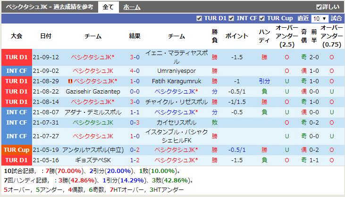The height and width of the screenshot is (197, 345).
Task: Click the 大会 column header
Action: (17, 36)
